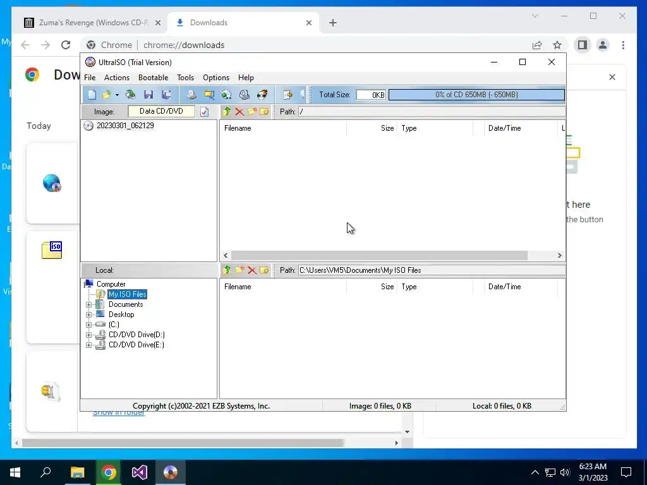Viewport: 647px width, 485px height.
Task: Expand the CD/DVD Drive(D:) node
Action: click(x=88, y=335)
